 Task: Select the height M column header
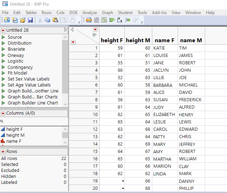(138, 36)
